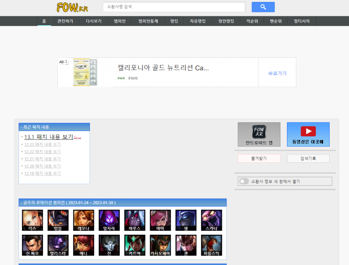Select the 피들스틱 champion icon

212,245
